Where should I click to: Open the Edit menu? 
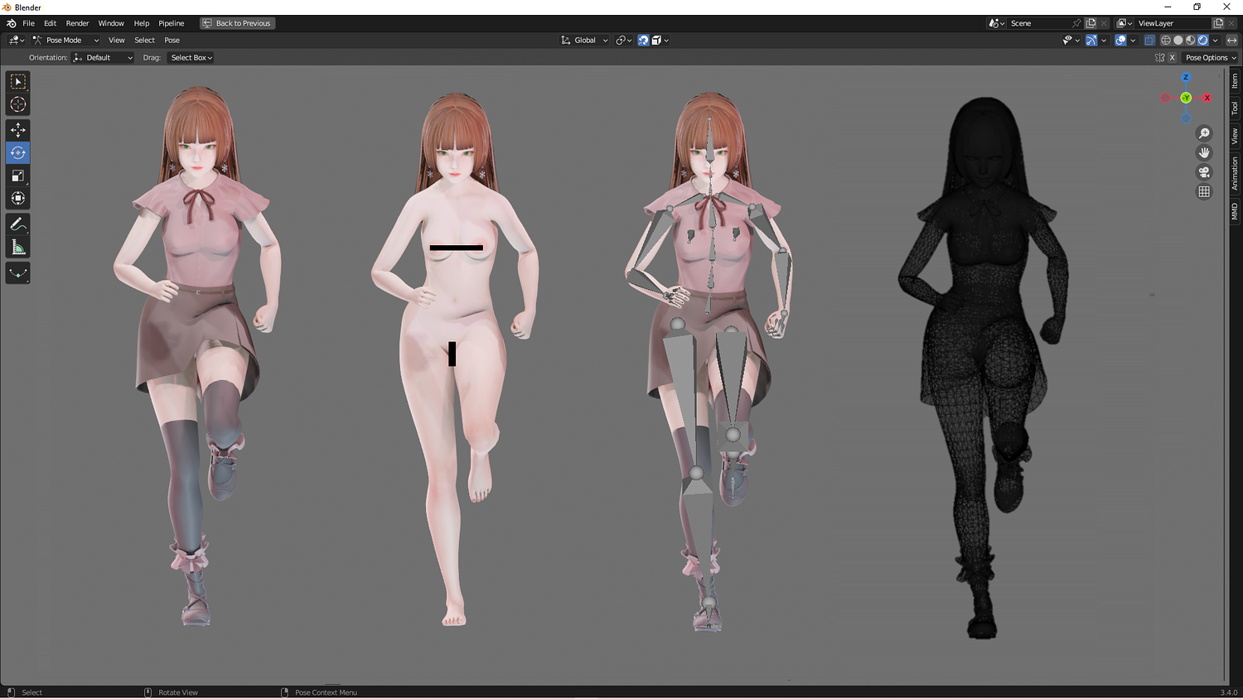tap(50, 23)
